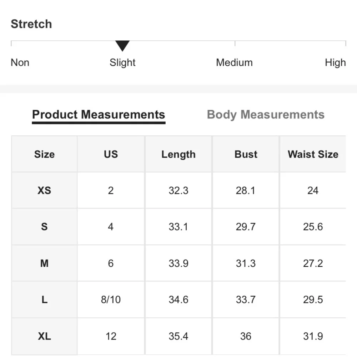Click the Medium stretch label

pos(234,62)
